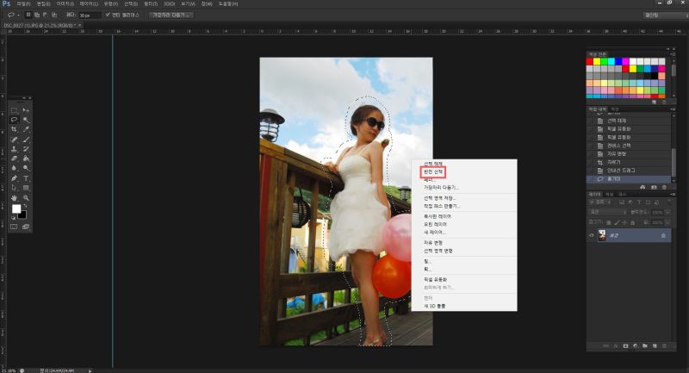Viewport: 689px width, 373px height.
Task: Select the Pen tool
Action: 14,178
